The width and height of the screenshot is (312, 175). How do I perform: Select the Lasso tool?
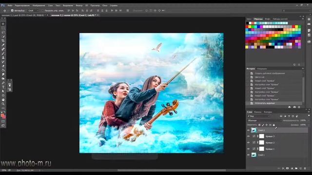pos(3,32)
